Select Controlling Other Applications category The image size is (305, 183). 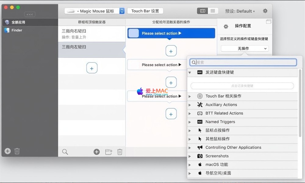233,147
